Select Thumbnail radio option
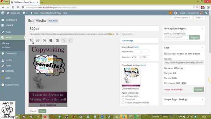This screenshot has height=119, width=211. click(123, 99)
